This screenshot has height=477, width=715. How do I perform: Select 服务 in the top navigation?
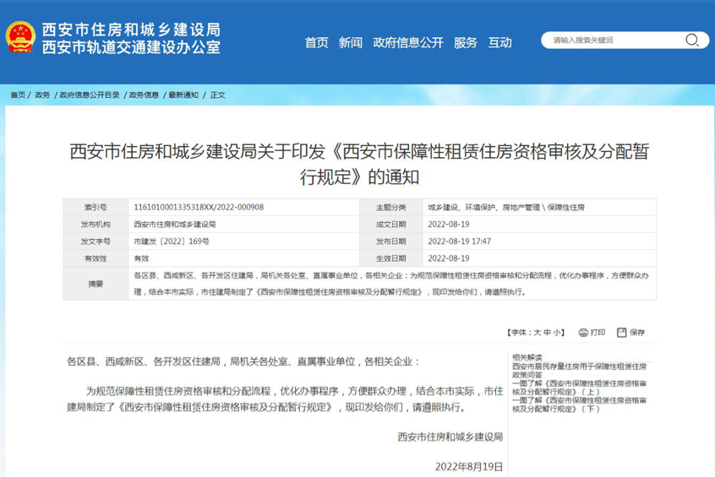[465, 42]
